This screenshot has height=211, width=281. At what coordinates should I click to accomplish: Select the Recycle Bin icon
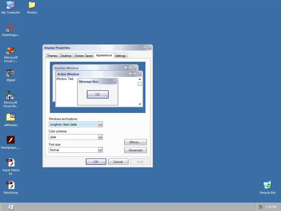pyautogui.click(x=268, y=188)
